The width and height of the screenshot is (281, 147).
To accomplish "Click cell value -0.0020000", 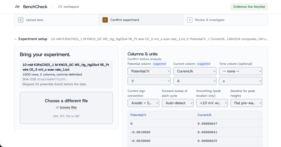I will pos(140,141).
